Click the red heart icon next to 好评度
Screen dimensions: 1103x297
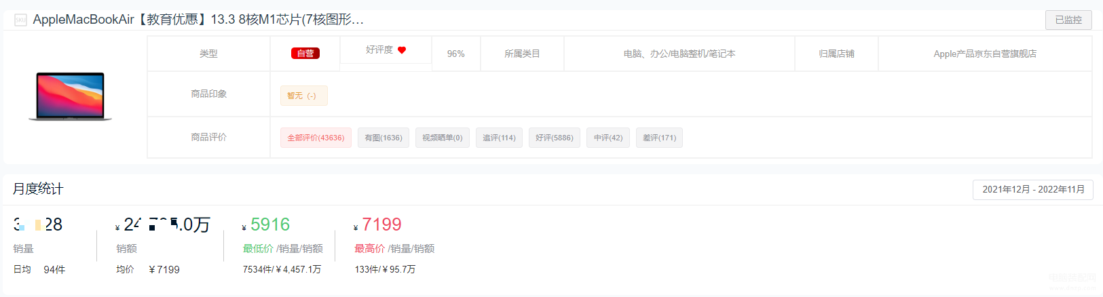click(x=402, y=49)
